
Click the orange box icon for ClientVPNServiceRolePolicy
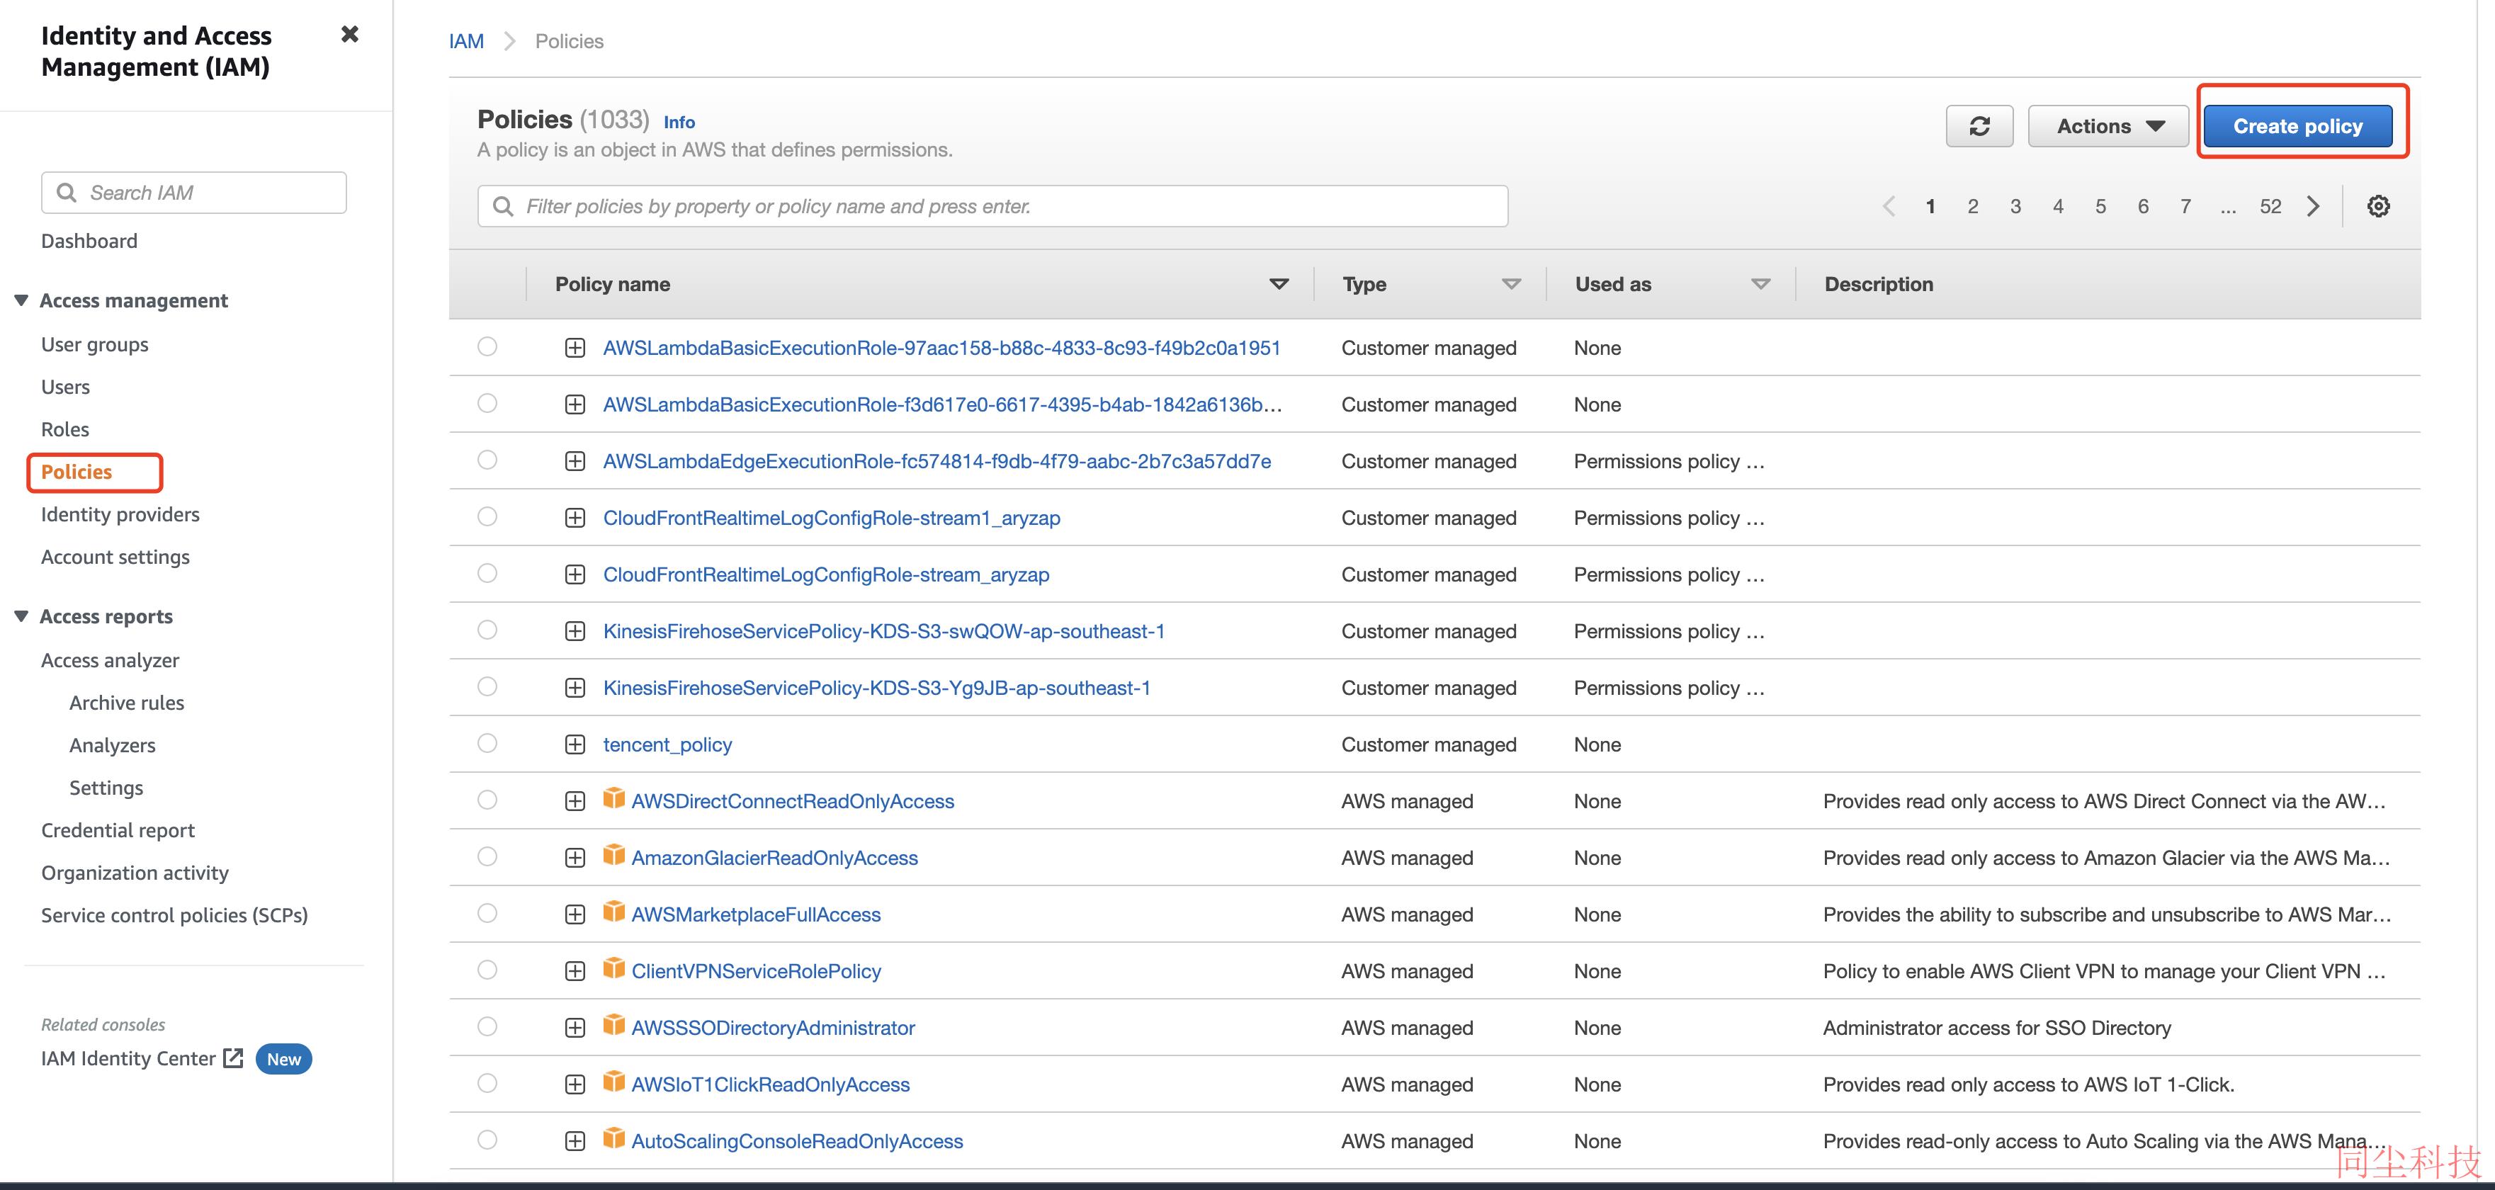coord(613,968)
